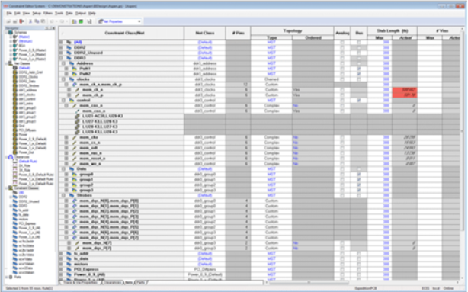The width and height of the screenshot is (468, 292).
Task: Click the green square toolbar icon
Action: pyautogui.click(x=81, y=21)
